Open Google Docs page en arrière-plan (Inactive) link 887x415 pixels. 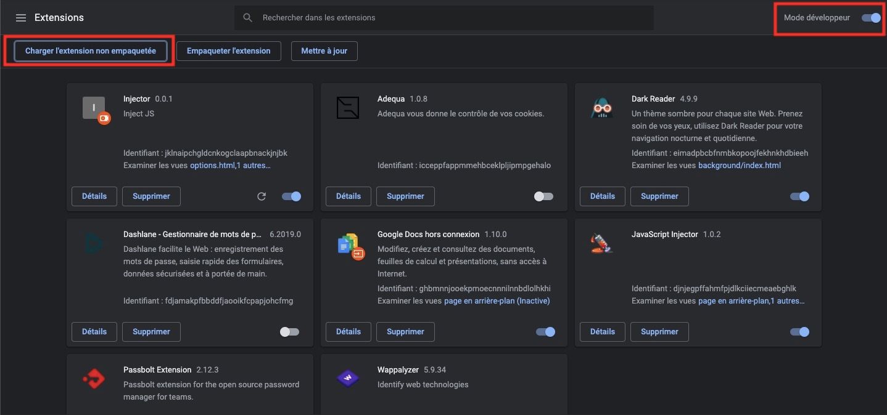pos(497,301)
